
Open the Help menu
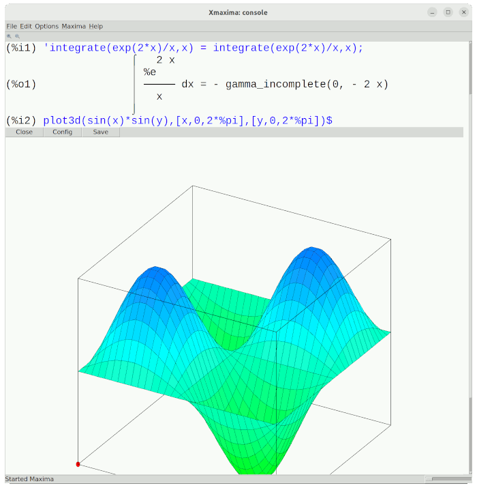(96, 26)
